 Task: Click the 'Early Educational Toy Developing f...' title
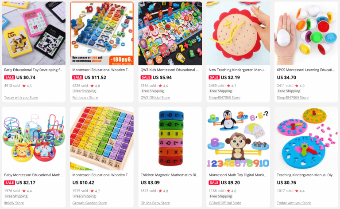click(33, 70)
